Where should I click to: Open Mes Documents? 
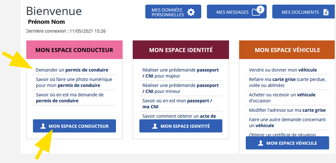click(x=304, y=11)
